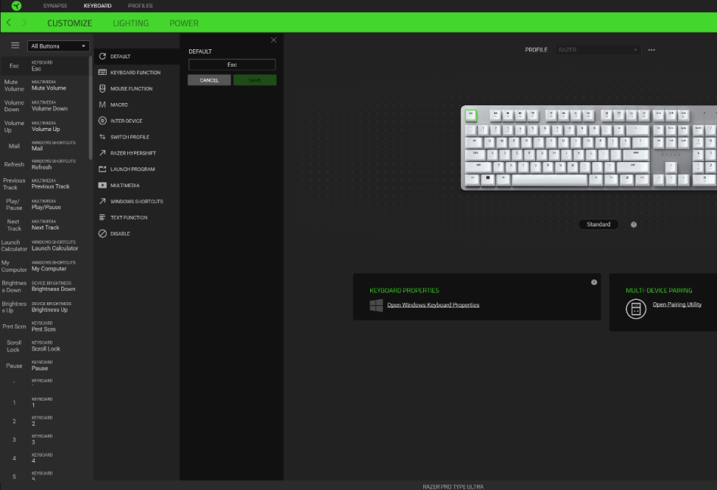Select the Keyboard Function assignment type
The height and width of the screenshot is (490, 717).
pos(135,72)
